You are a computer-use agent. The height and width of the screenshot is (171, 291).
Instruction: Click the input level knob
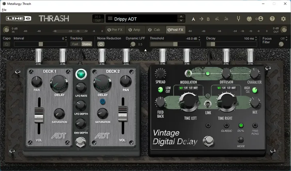[6, 30]
